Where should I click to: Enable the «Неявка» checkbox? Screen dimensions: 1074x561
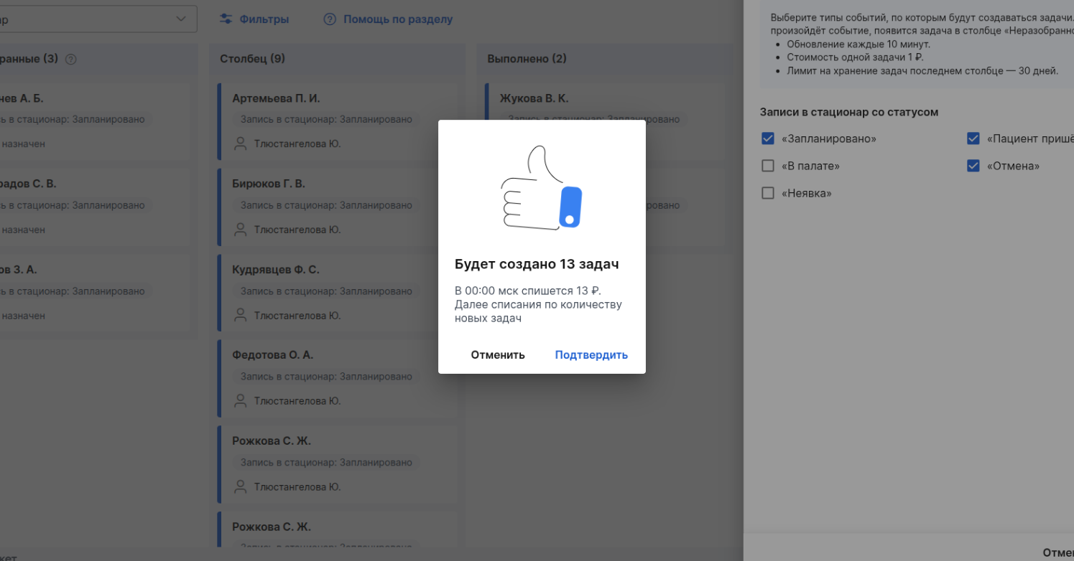click(x=768, y=193)
